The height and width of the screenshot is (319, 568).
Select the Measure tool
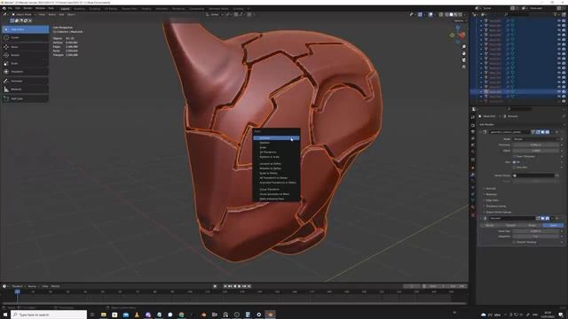pos(26,89)
